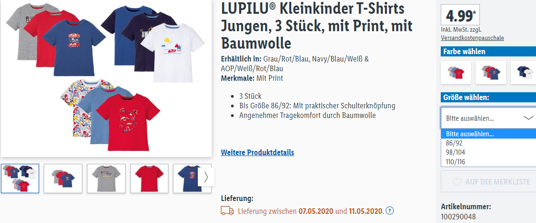This screenshot has height=223, width=536.
Task: View the grey T-shirt thumbnail
Action: [x=106, y=178]
